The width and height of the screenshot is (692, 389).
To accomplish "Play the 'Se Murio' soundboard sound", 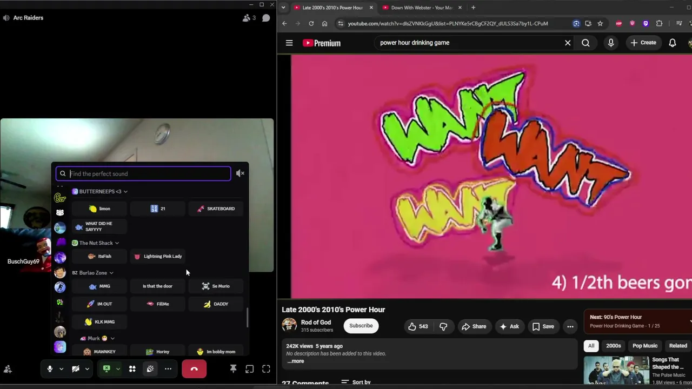I will coord(216,286).
